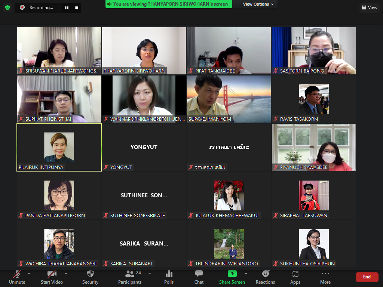Click muted mic icon on PIPAT TANGJAIDEE
This screenshot has height=287, width=383.
[x=191, y=71]
